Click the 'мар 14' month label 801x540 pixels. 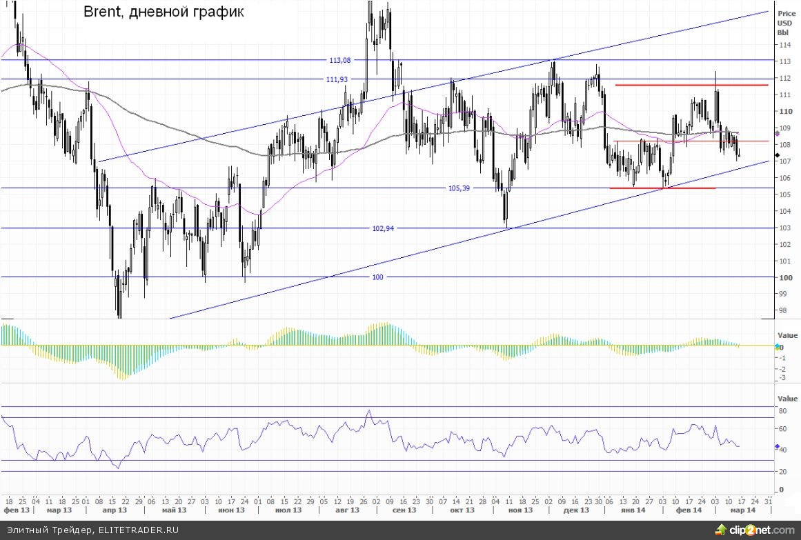click(x=743, y=510)
